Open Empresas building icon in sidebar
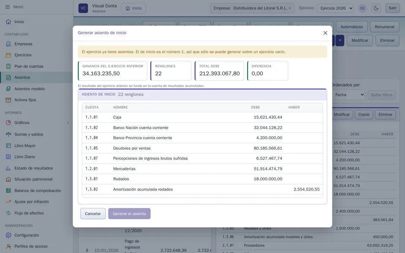The height and width of the screenshot is (253, 405). click(x=8, y=44)
